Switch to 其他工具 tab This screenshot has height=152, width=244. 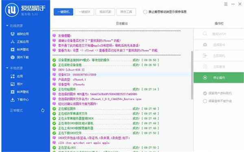pos(126,12)
